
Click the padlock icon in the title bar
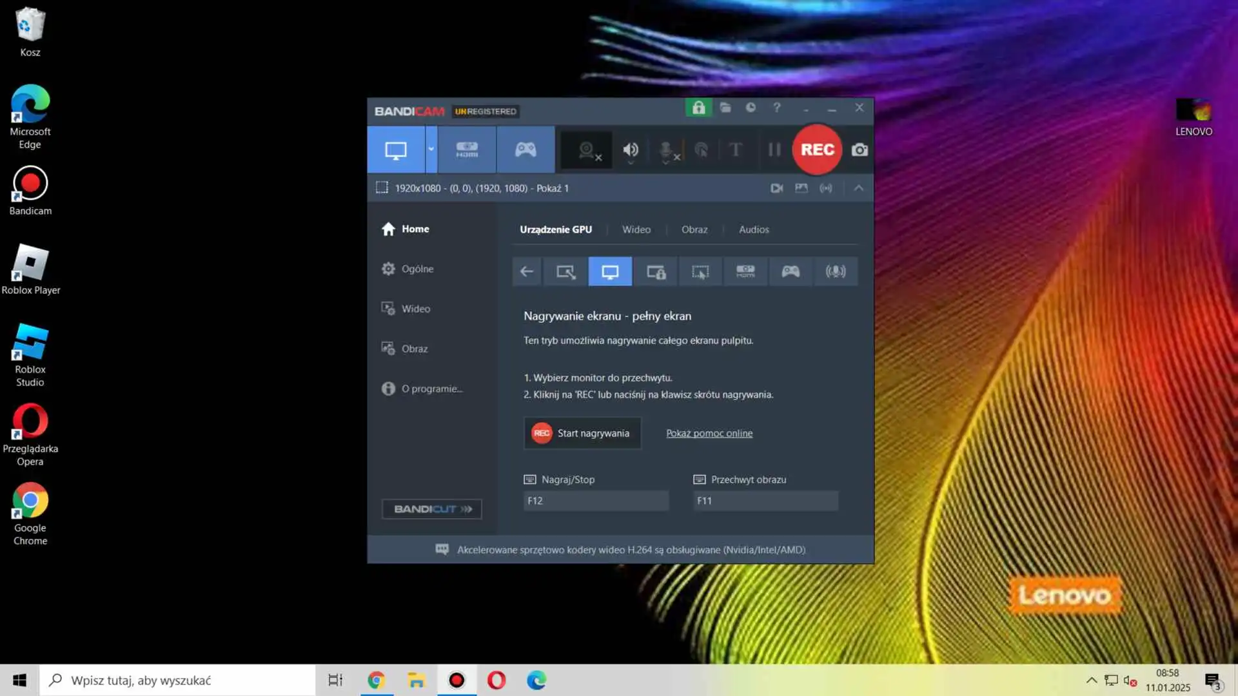tap(698, 108)
